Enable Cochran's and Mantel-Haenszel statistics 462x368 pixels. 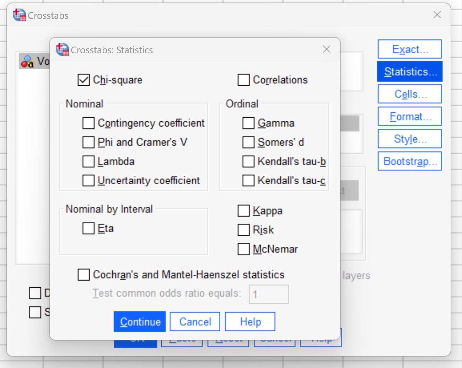[x=84, y=275]
